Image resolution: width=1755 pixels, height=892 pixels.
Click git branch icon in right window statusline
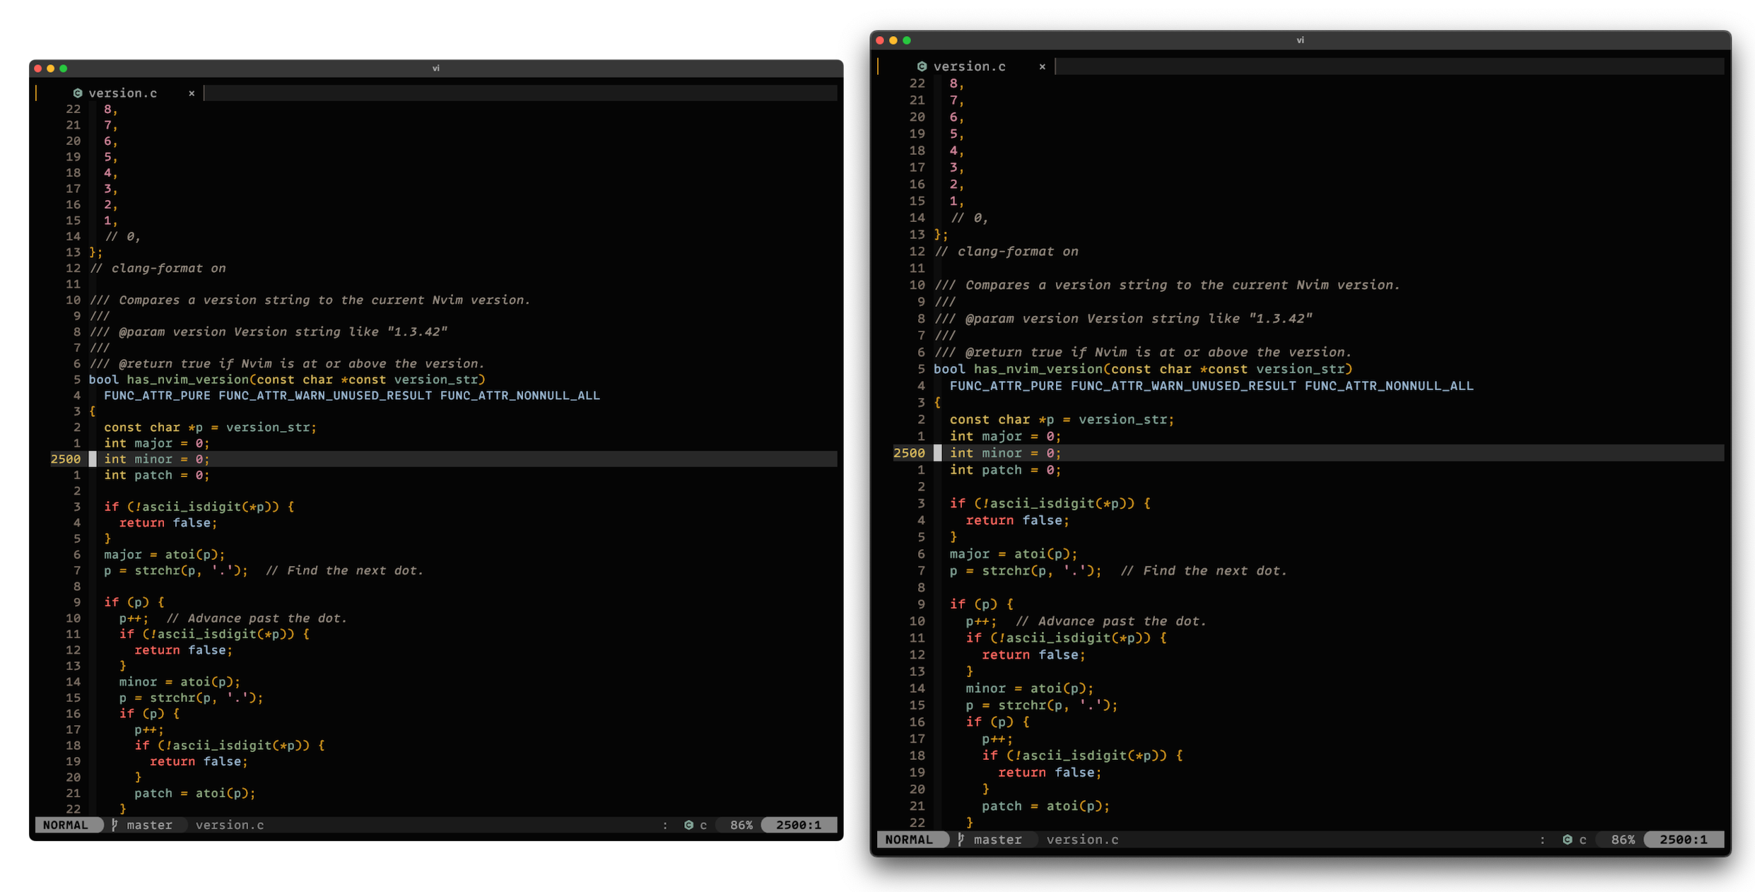tap(961, 840)
